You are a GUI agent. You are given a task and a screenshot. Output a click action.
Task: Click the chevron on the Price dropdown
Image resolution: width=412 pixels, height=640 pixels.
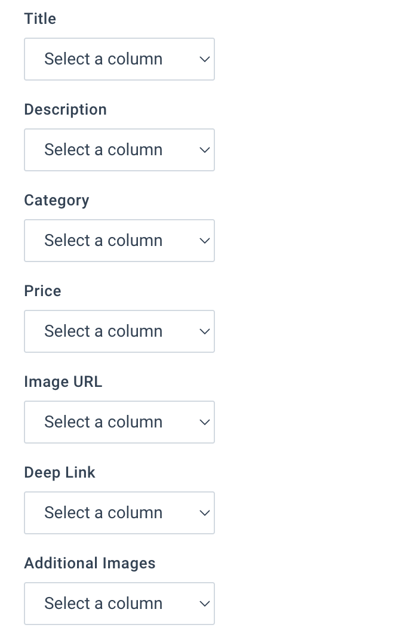[204, 331]
